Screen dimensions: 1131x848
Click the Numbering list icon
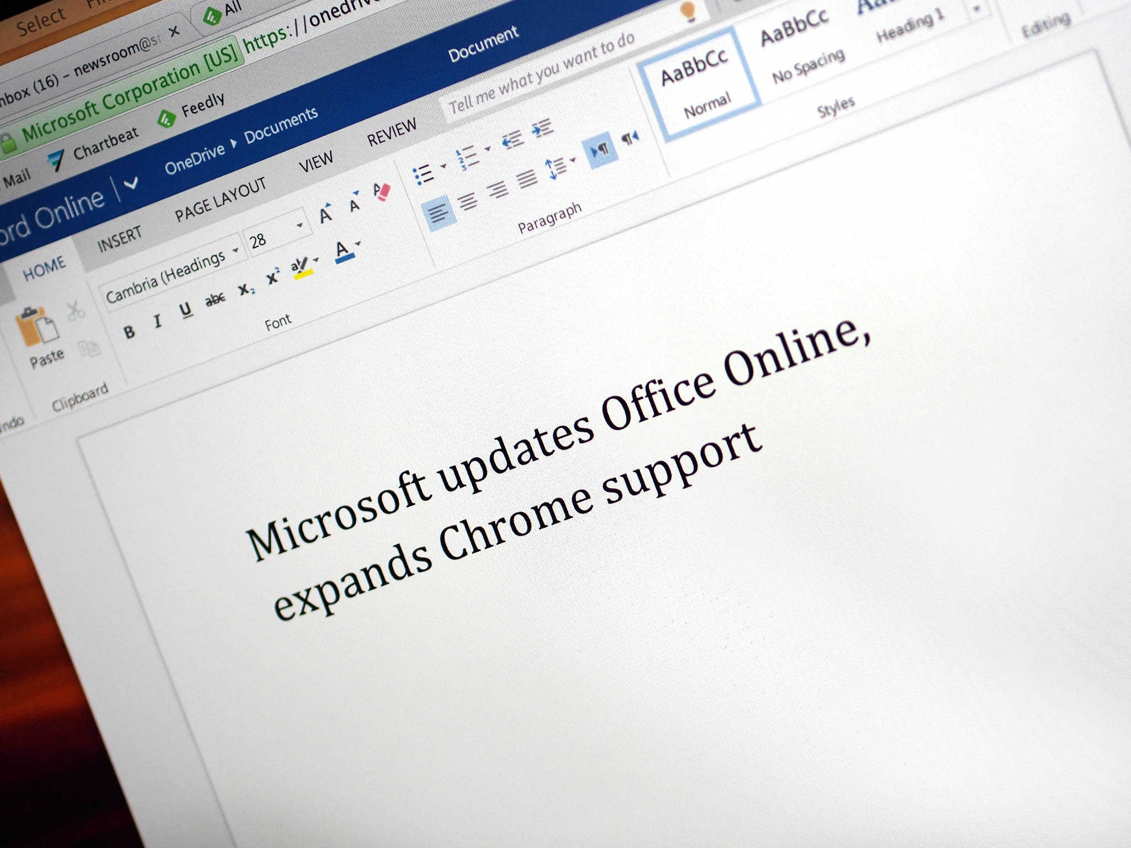pos(467,157)
